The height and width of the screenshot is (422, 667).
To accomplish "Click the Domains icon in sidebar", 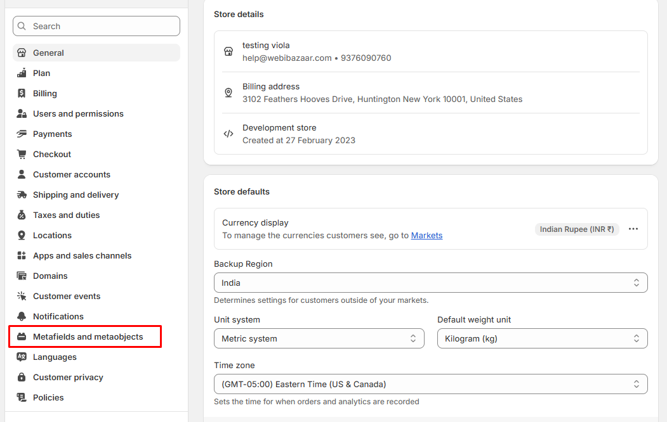I will [22, 276].
